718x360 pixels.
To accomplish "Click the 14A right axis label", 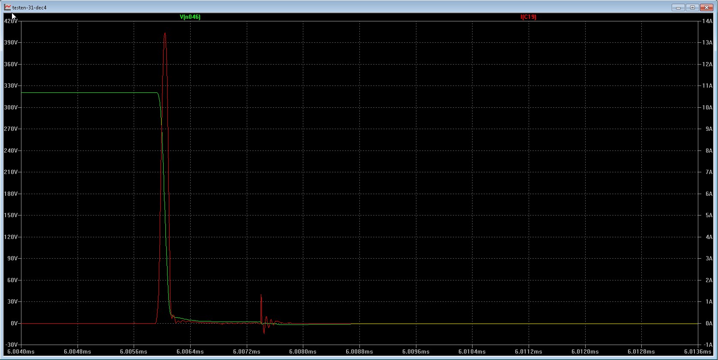I will (707, 21).
